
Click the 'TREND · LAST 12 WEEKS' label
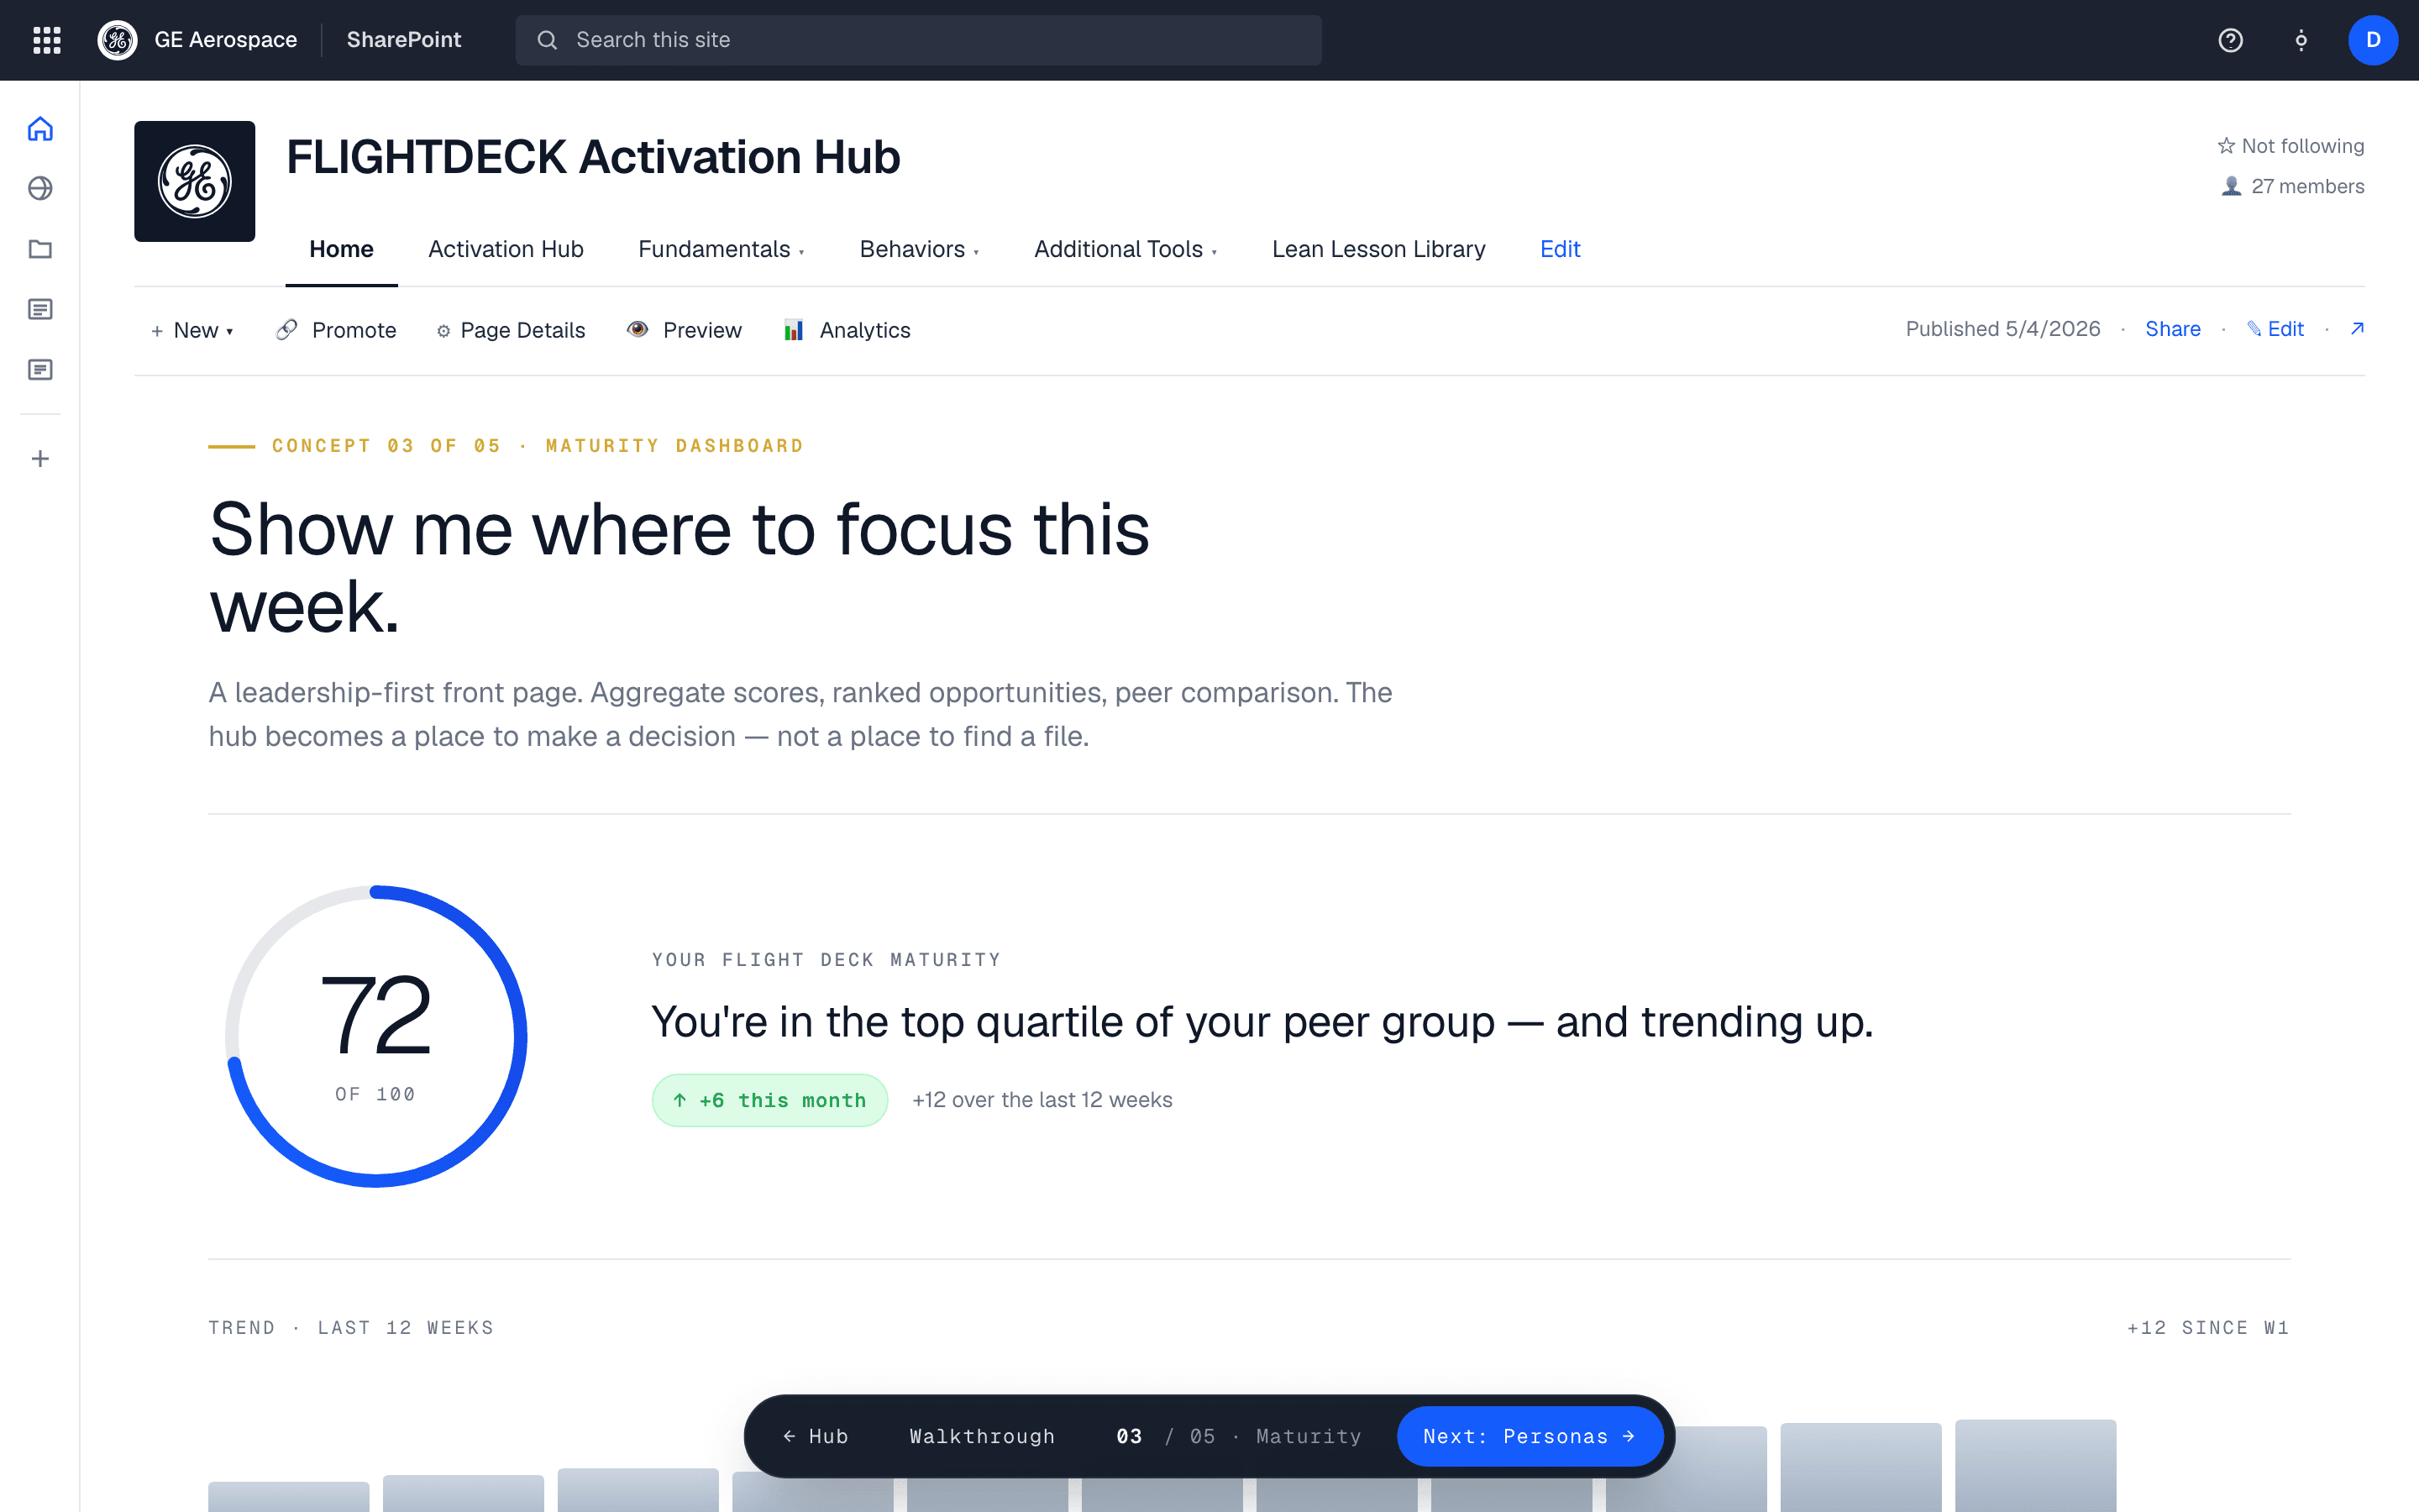click(x=351, y=1328)
